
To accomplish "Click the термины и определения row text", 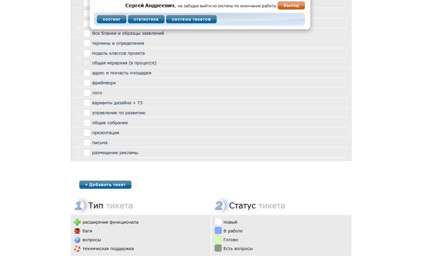I will (x=118, y=43).
